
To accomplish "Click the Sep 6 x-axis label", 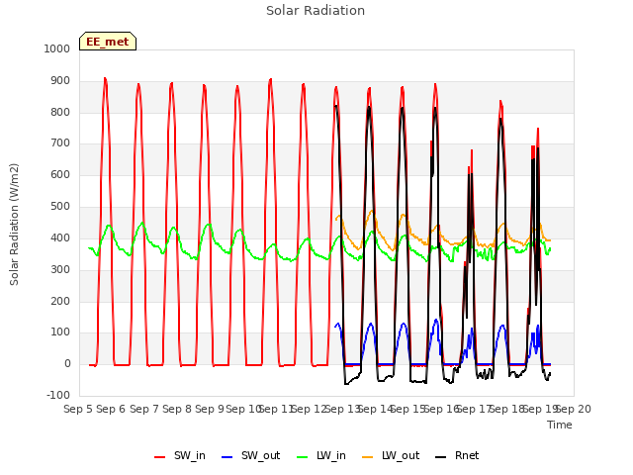I will tap(111, 409).
